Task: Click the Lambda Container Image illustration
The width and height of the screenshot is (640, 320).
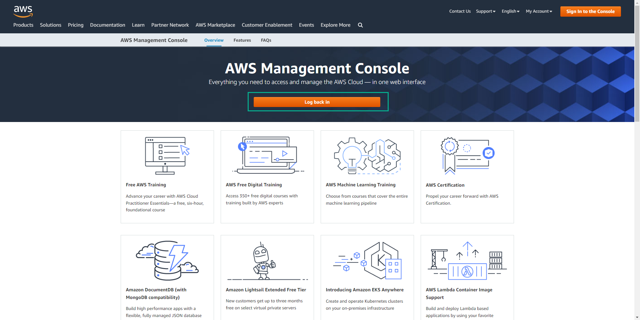Action: (x=467, y=261)
